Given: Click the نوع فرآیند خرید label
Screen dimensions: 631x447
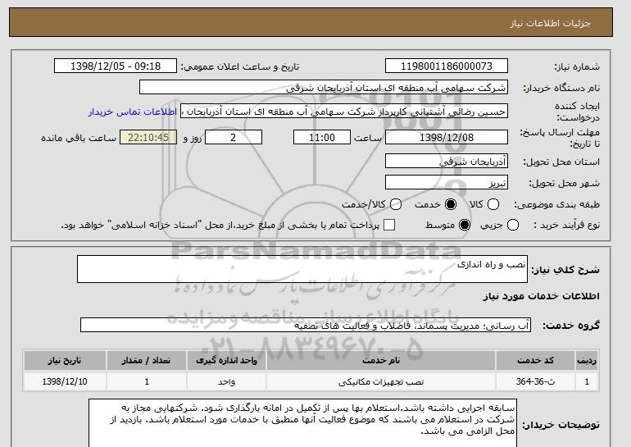Looking at the screenshot, I should pos(567,225).
